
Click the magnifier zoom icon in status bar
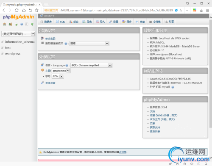coord(206,164)
